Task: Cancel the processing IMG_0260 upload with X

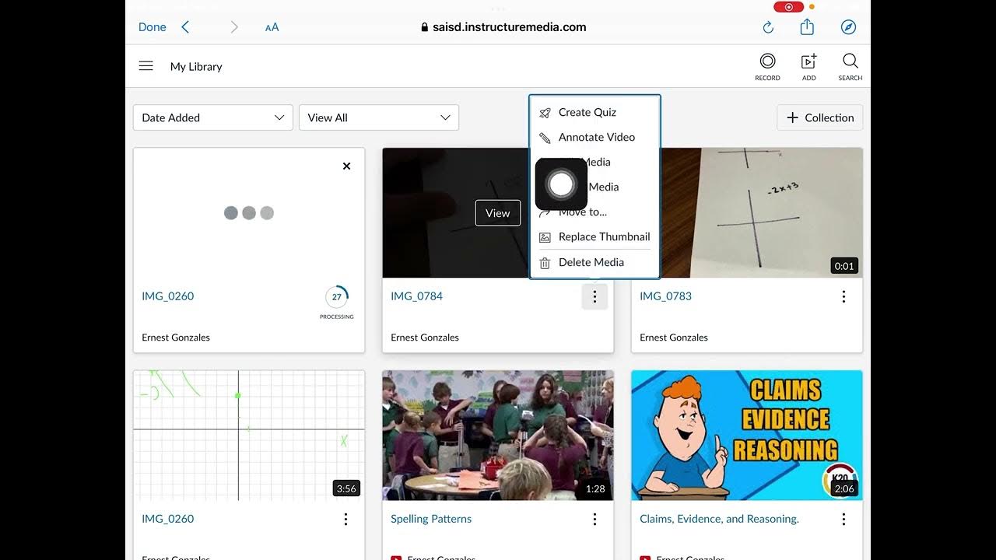Action: 347,166
